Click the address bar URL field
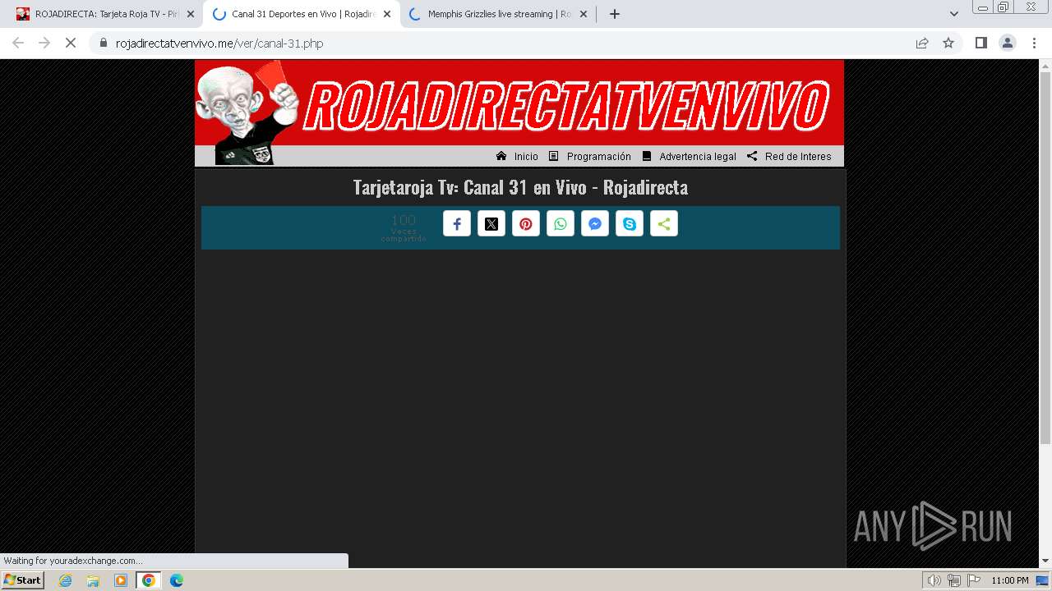The width and height of the screenshot is (1052, 591). click(x=510, y=43)
